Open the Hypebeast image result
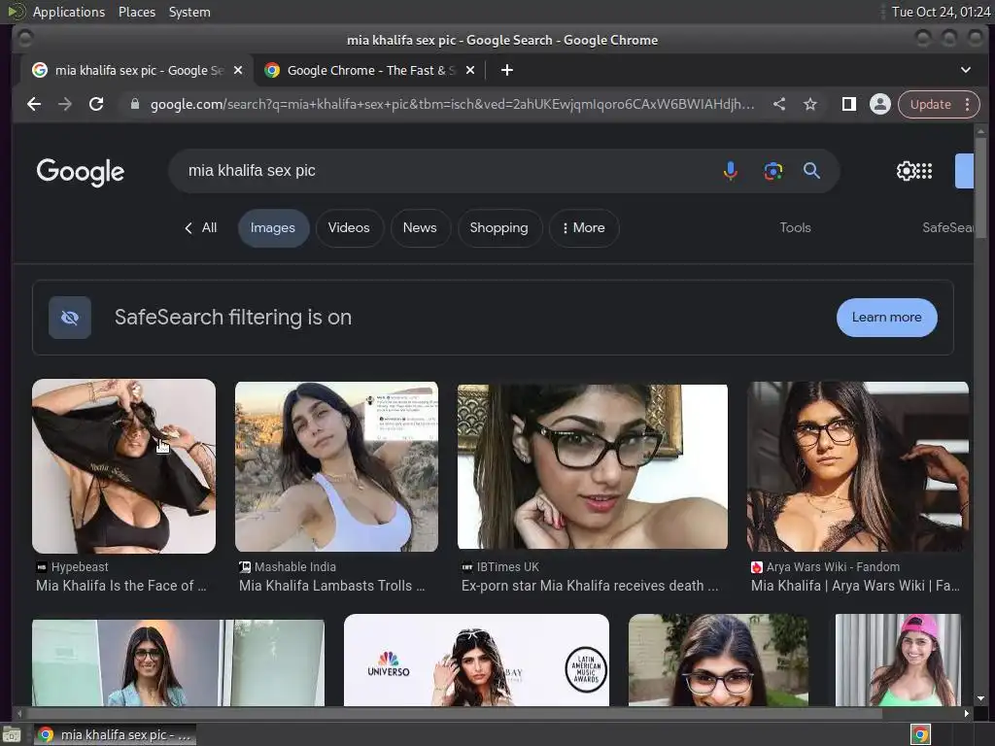 coord(123,466)
